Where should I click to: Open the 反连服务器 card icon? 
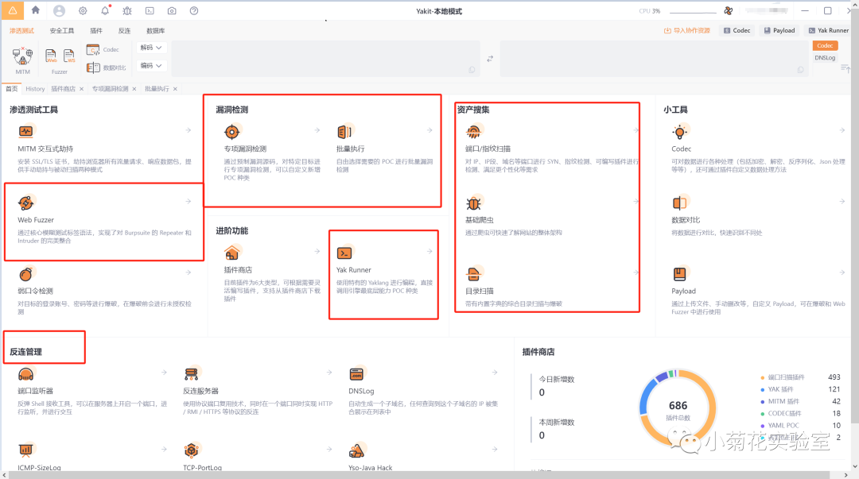click(191, 374)
